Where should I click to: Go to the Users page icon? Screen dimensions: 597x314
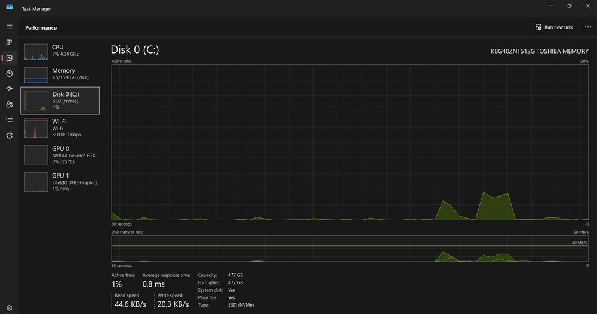[x=9, y=104]
